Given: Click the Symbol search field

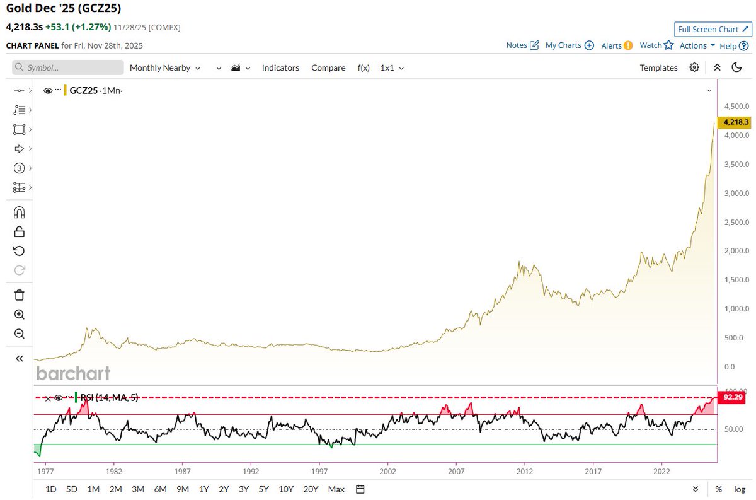Looking at the screenshot, I should tap(68, 67).
